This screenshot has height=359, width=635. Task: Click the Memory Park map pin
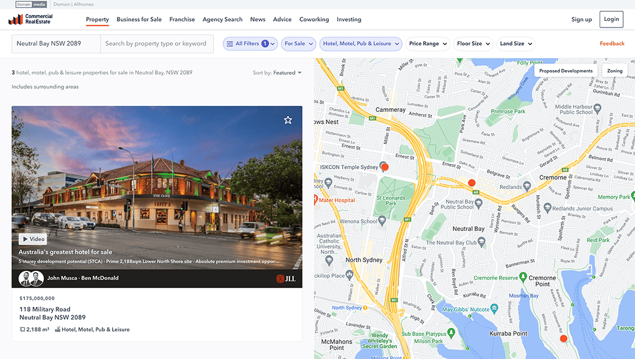(633, 196)
